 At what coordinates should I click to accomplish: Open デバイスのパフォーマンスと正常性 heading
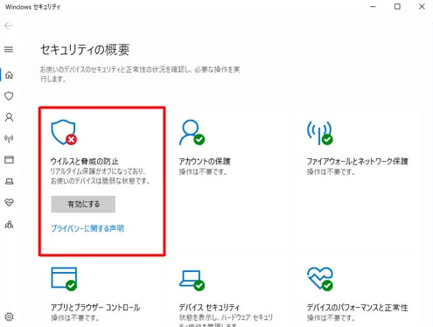coord(357,307)
